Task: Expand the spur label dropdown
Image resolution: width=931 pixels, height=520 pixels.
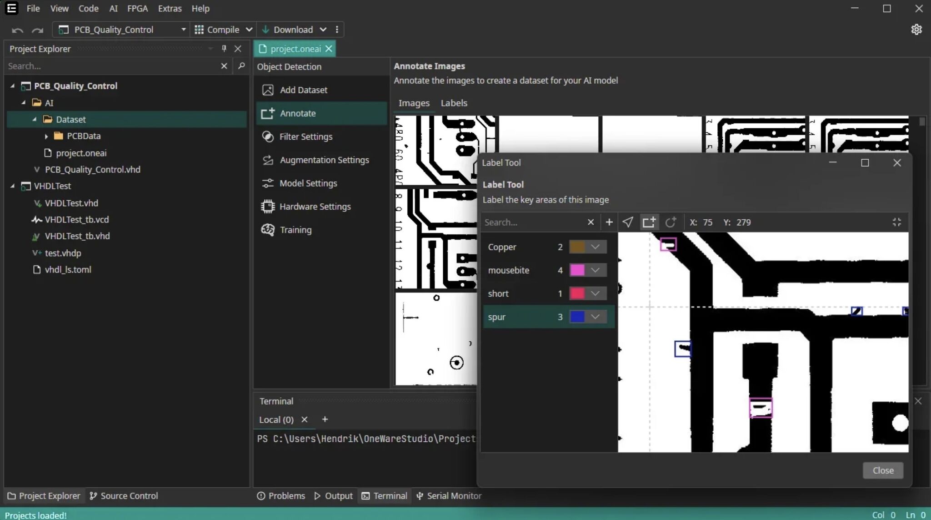Action: [x=596, y=316]
